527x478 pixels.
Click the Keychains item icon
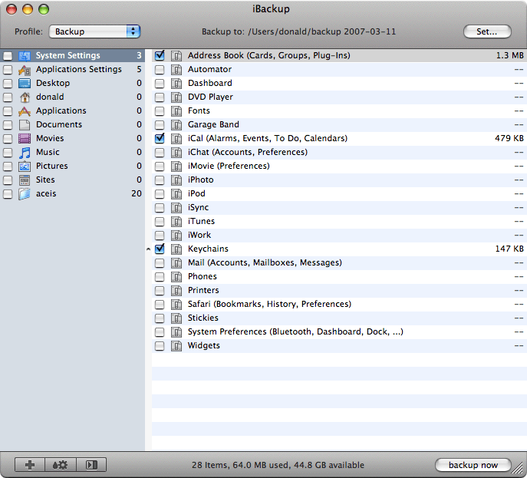[x=176, y=249]
